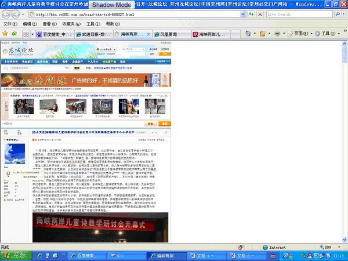Click the Internet Explorer quick launch icon

pyautogui.click(x=40, y=256)
